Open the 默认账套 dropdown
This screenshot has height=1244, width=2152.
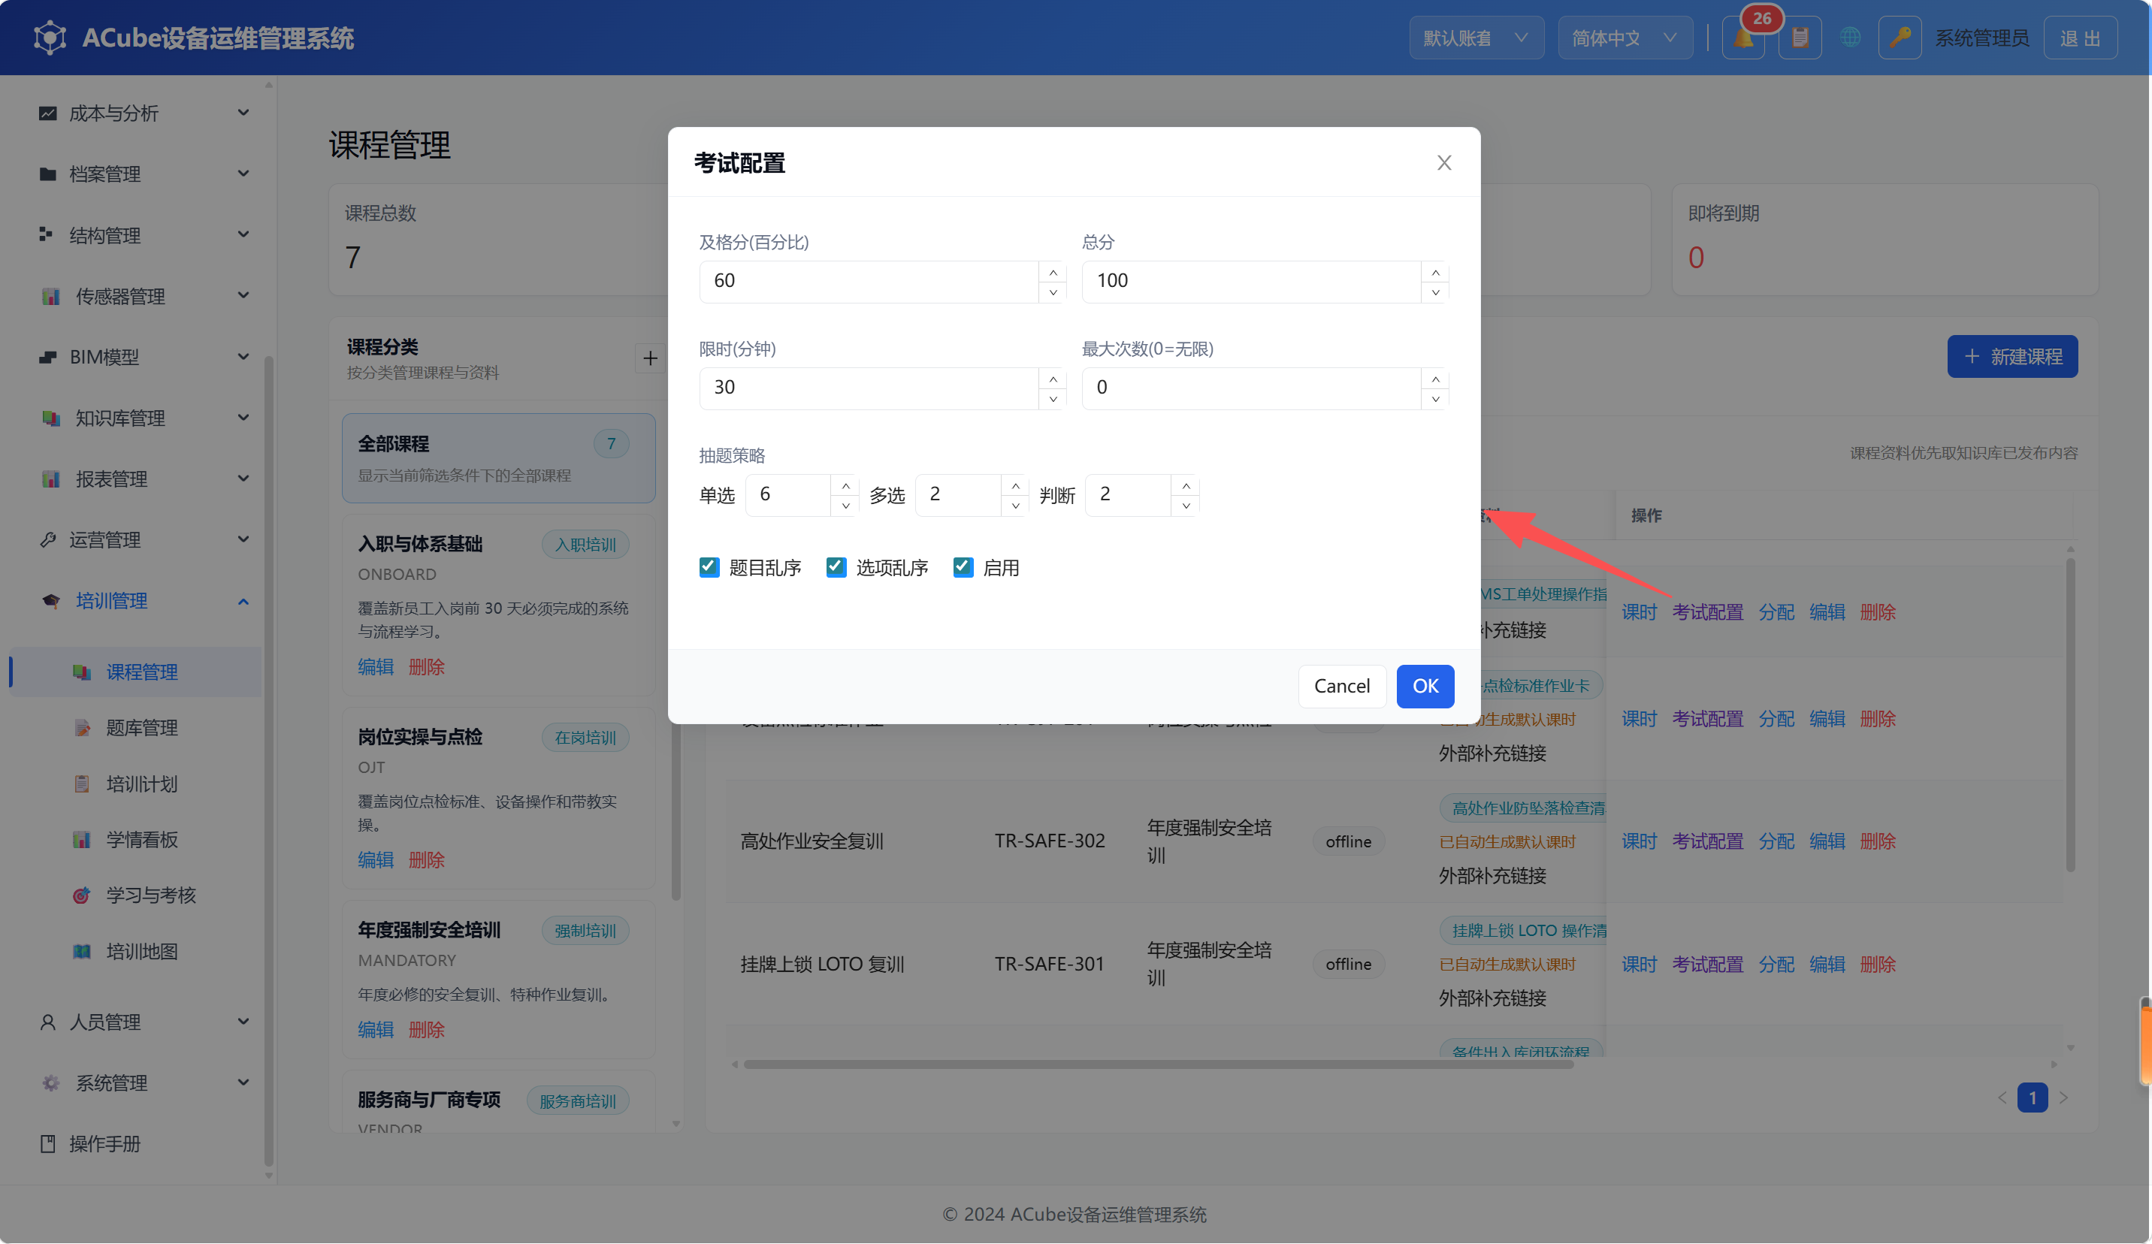click(x=1476, y=38)
